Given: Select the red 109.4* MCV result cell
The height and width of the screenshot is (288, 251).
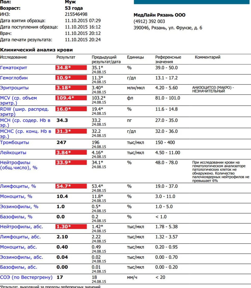Looking at the screenshot, I should pos(71,98).
